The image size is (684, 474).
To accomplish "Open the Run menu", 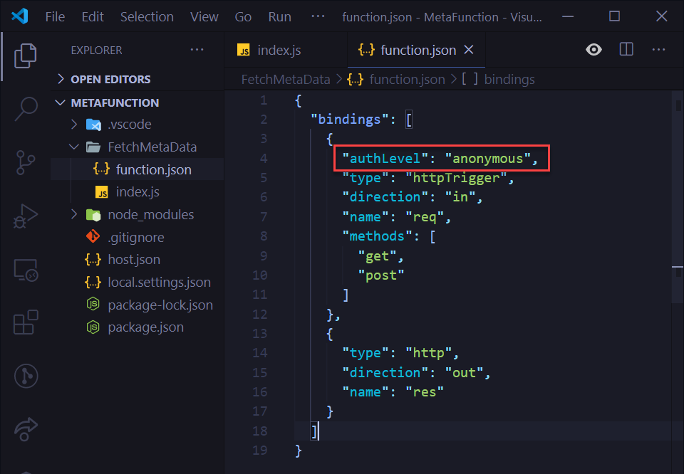I will click(x=279, y=16).
